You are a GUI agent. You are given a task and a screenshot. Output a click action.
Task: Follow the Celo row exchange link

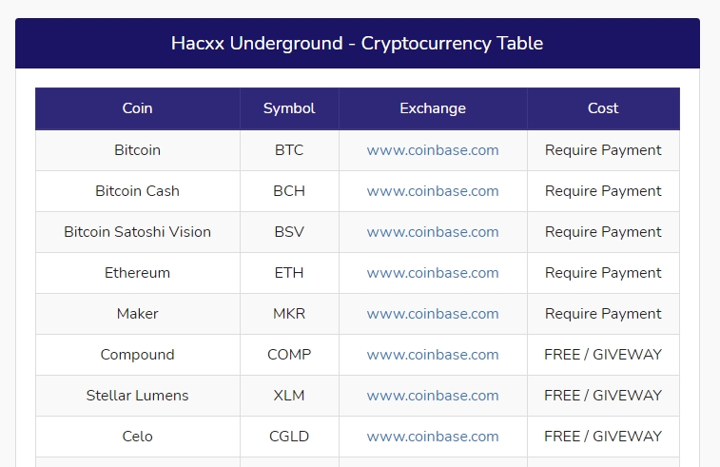click(433, 437)
